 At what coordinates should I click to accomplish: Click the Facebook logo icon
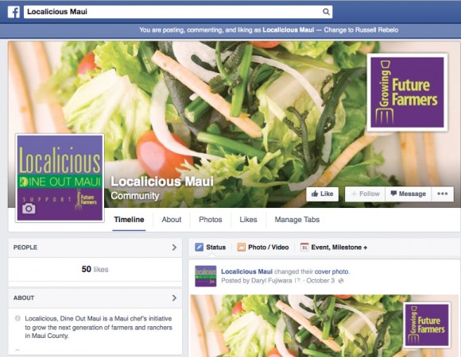[14, 12]
